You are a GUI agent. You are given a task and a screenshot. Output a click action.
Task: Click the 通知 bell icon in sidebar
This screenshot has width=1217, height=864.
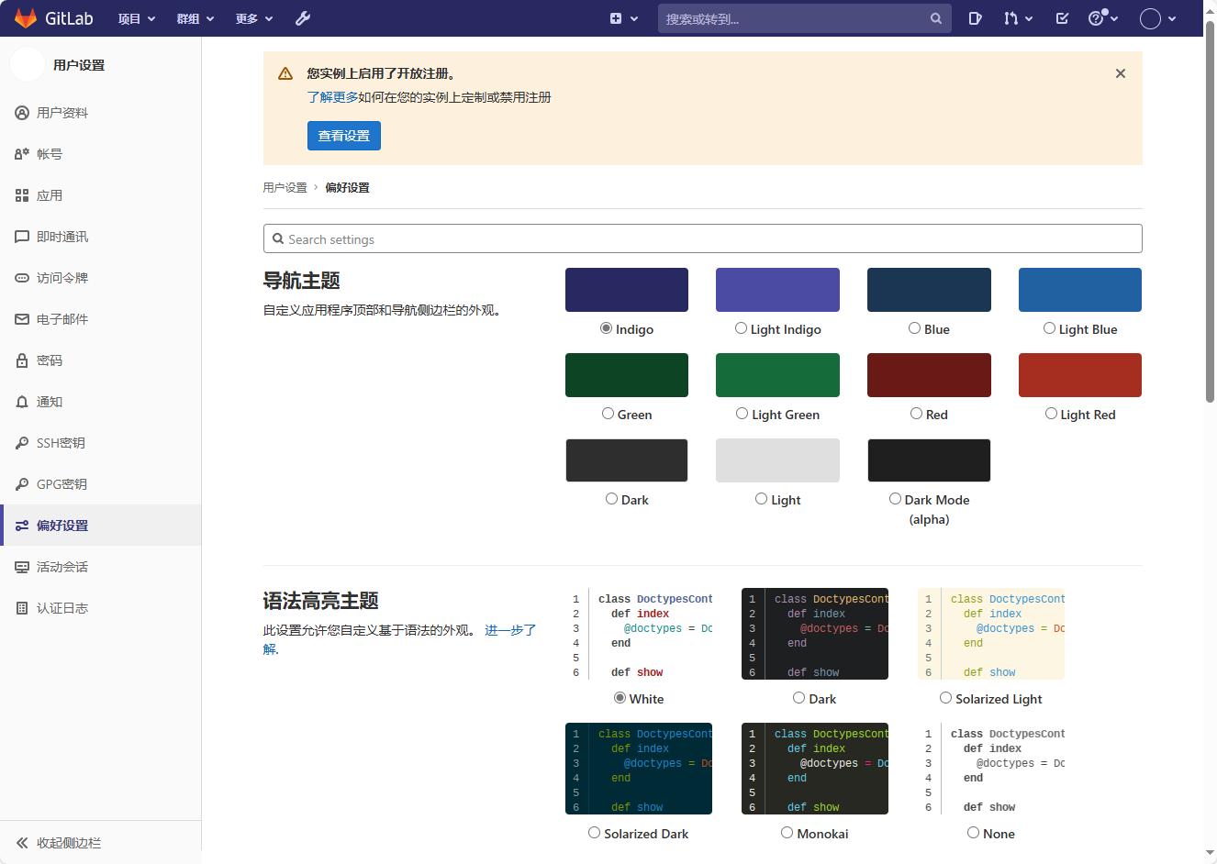point(22,402)
